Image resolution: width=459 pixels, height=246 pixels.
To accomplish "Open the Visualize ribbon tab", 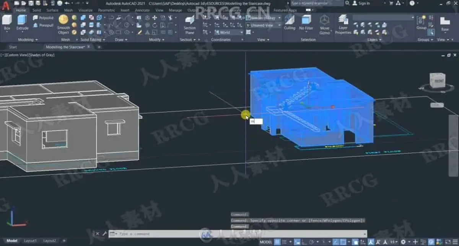I will coord(85,10).
